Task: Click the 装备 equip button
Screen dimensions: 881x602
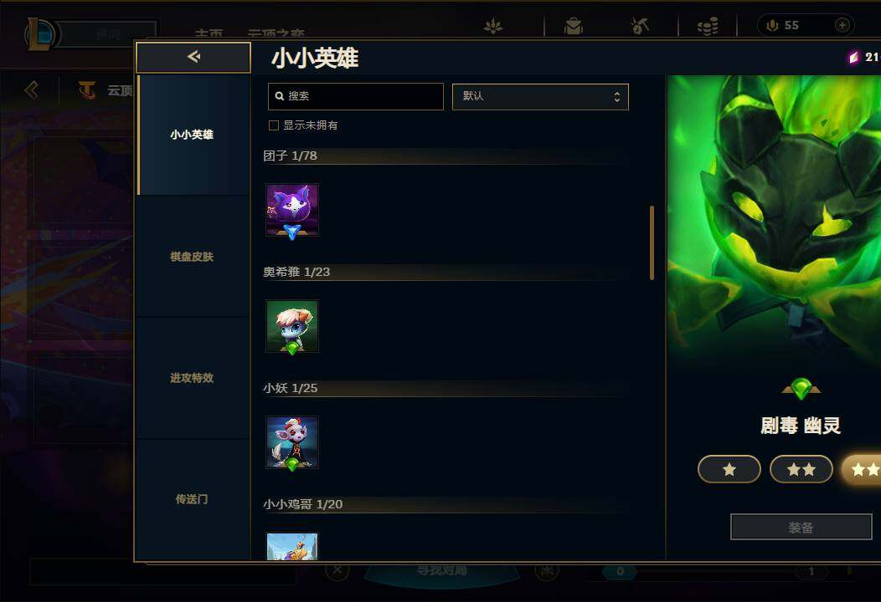Action: pos(801,527)
